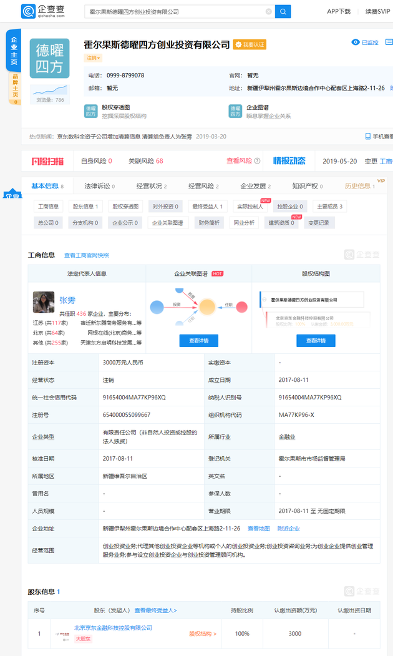The height and width of the screenshot is (656, 393).
Task: Select the 对外投资 0 button
Action: 165,206
